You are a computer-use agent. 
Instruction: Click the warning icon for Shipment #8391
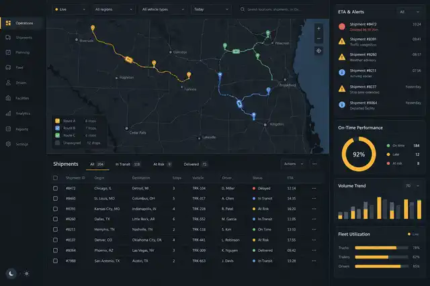[x=342, y=42]
